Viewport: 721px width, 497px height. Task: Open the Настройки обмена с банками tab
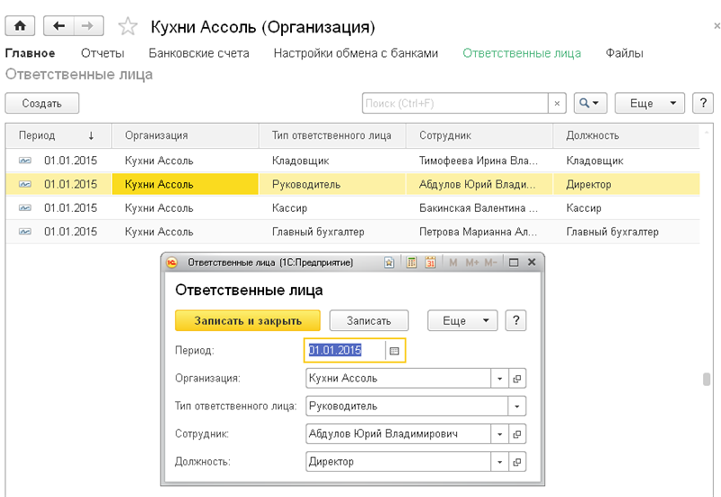(355, 53)
